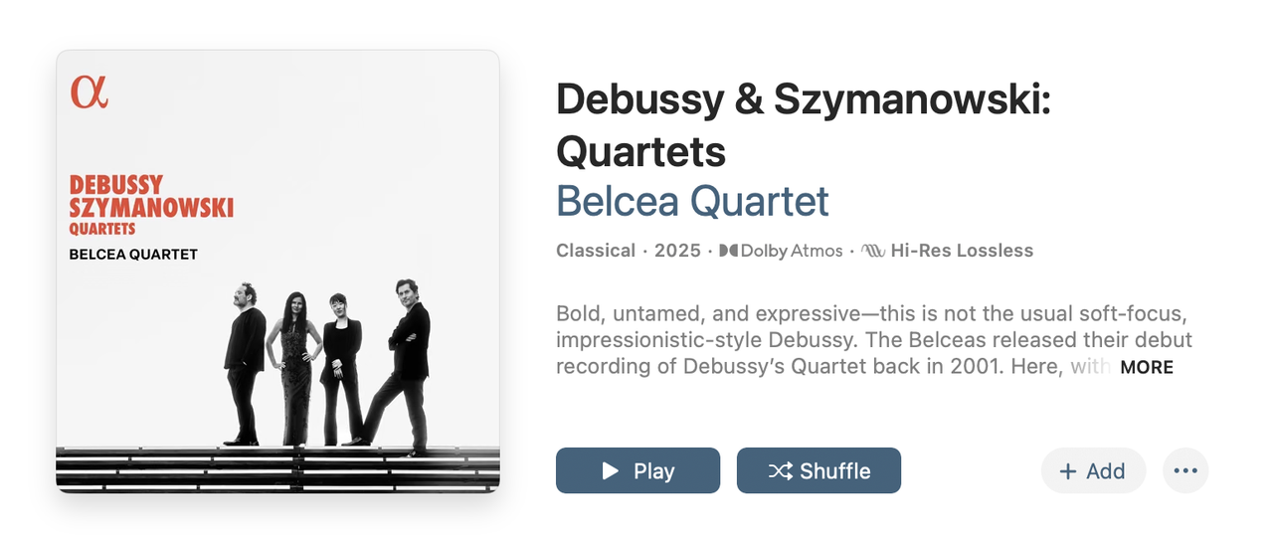The width and height of the screenshot is (1273, 543).
Task: Click the album title heading
Action: click(803, 125)
